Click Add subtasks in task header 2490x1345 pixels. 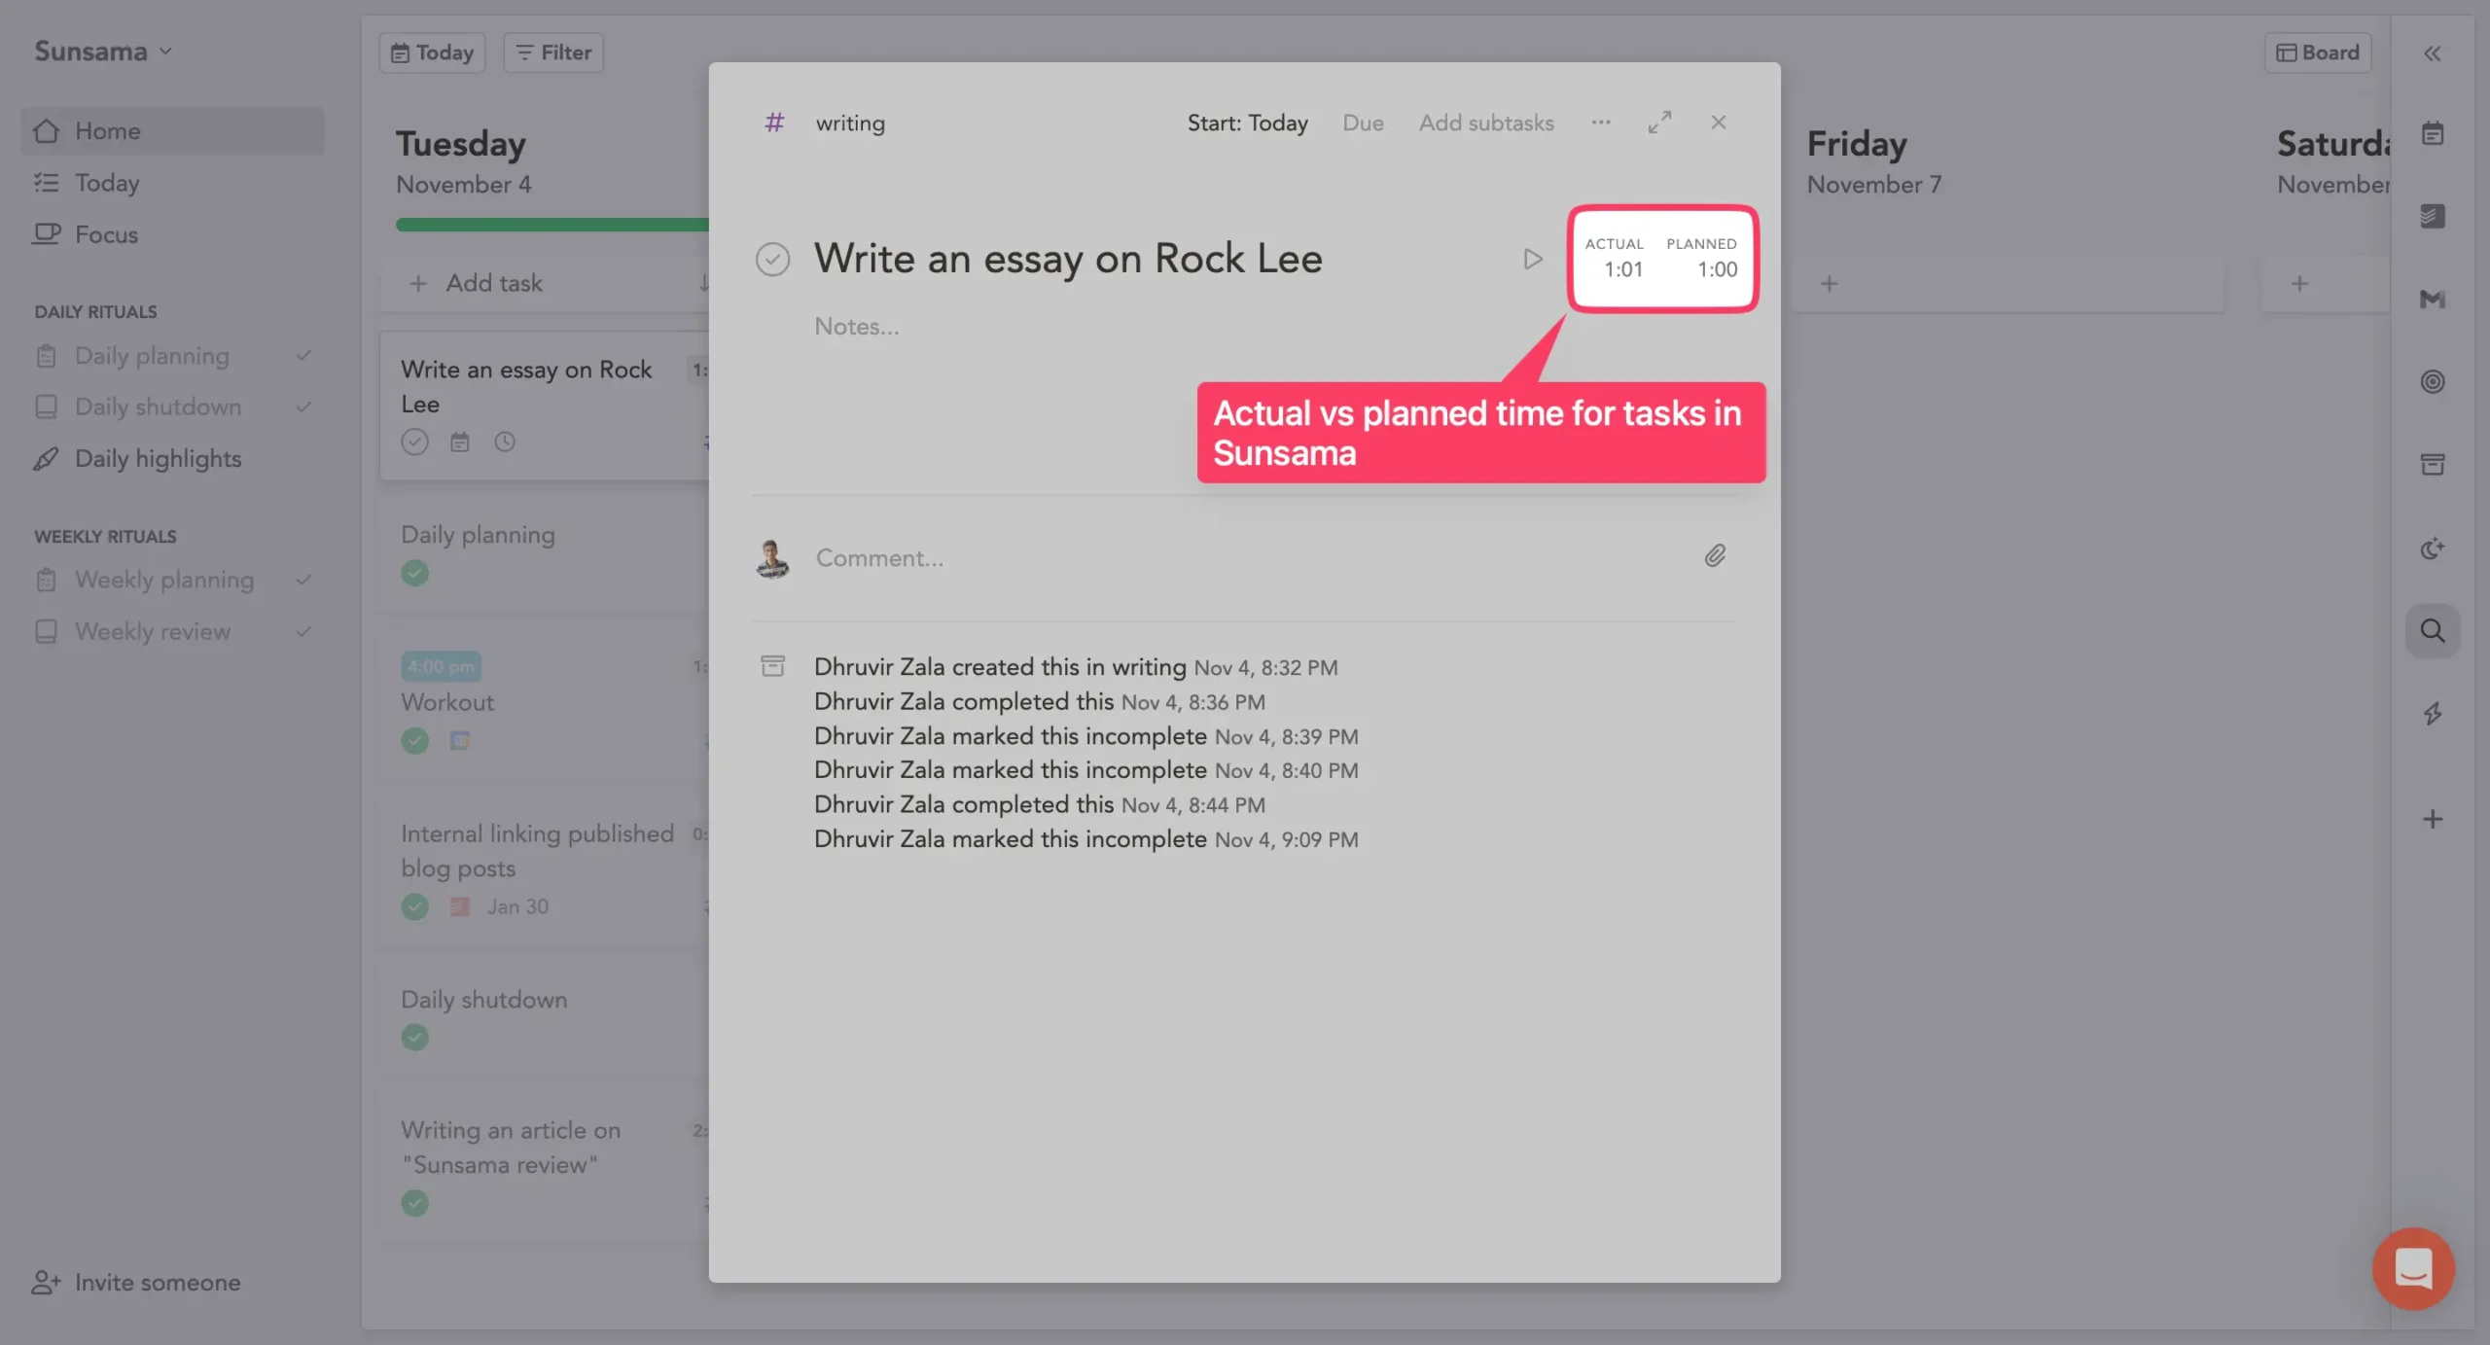[1485, 124]
